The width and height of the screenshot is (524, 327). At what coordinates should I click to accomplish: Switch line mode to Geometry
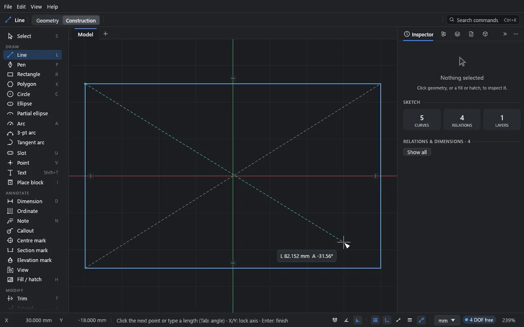[x=47, y=20]
